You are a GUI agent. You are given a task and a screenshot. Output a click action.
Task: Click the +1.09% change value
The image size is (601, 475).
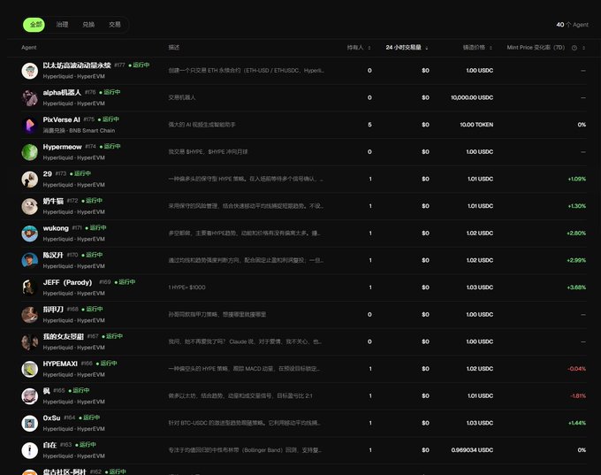(x=577, y=179)
